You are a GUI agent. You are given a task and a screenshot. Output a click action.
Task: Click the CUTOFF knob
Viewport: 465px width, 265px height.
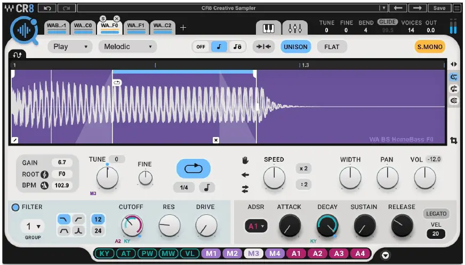click(132, 226)
